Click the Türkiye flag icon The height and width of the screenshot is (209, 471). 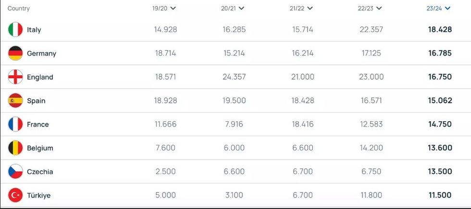tap(15, 195)
